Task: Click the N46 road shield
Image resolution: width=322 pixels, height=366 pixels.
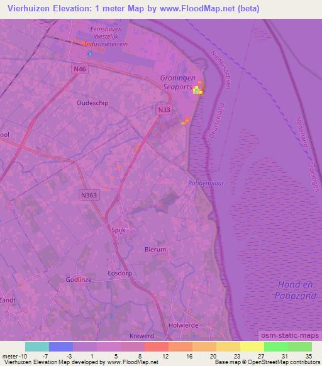Action: point(80,69)
